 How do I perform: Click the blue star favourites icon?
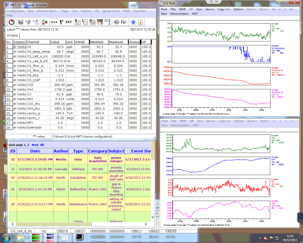click(x=133, y=22)
